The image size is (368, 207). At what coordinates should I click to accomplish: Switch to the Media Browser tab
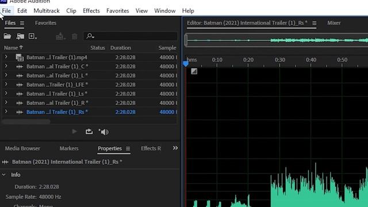click(x=22, y=148)
